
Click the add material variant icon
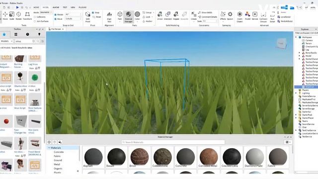click(49, 142)
